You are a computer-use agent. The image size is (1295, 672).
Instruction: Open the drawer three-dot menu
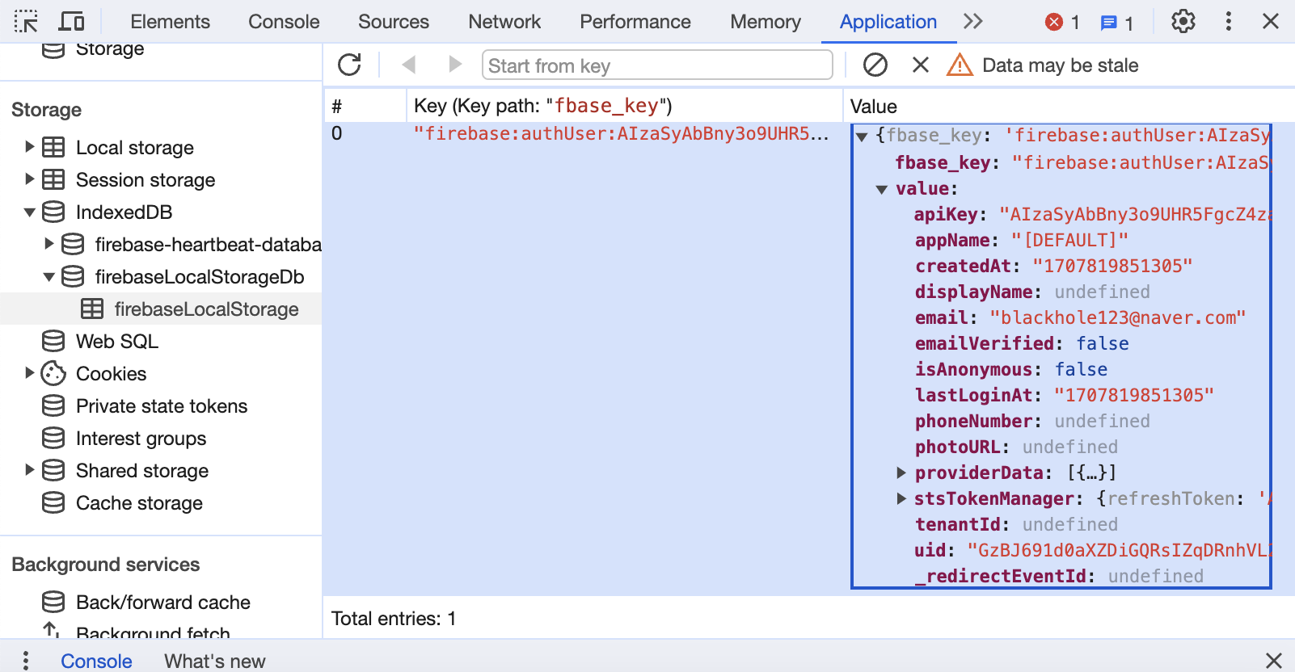26,661
